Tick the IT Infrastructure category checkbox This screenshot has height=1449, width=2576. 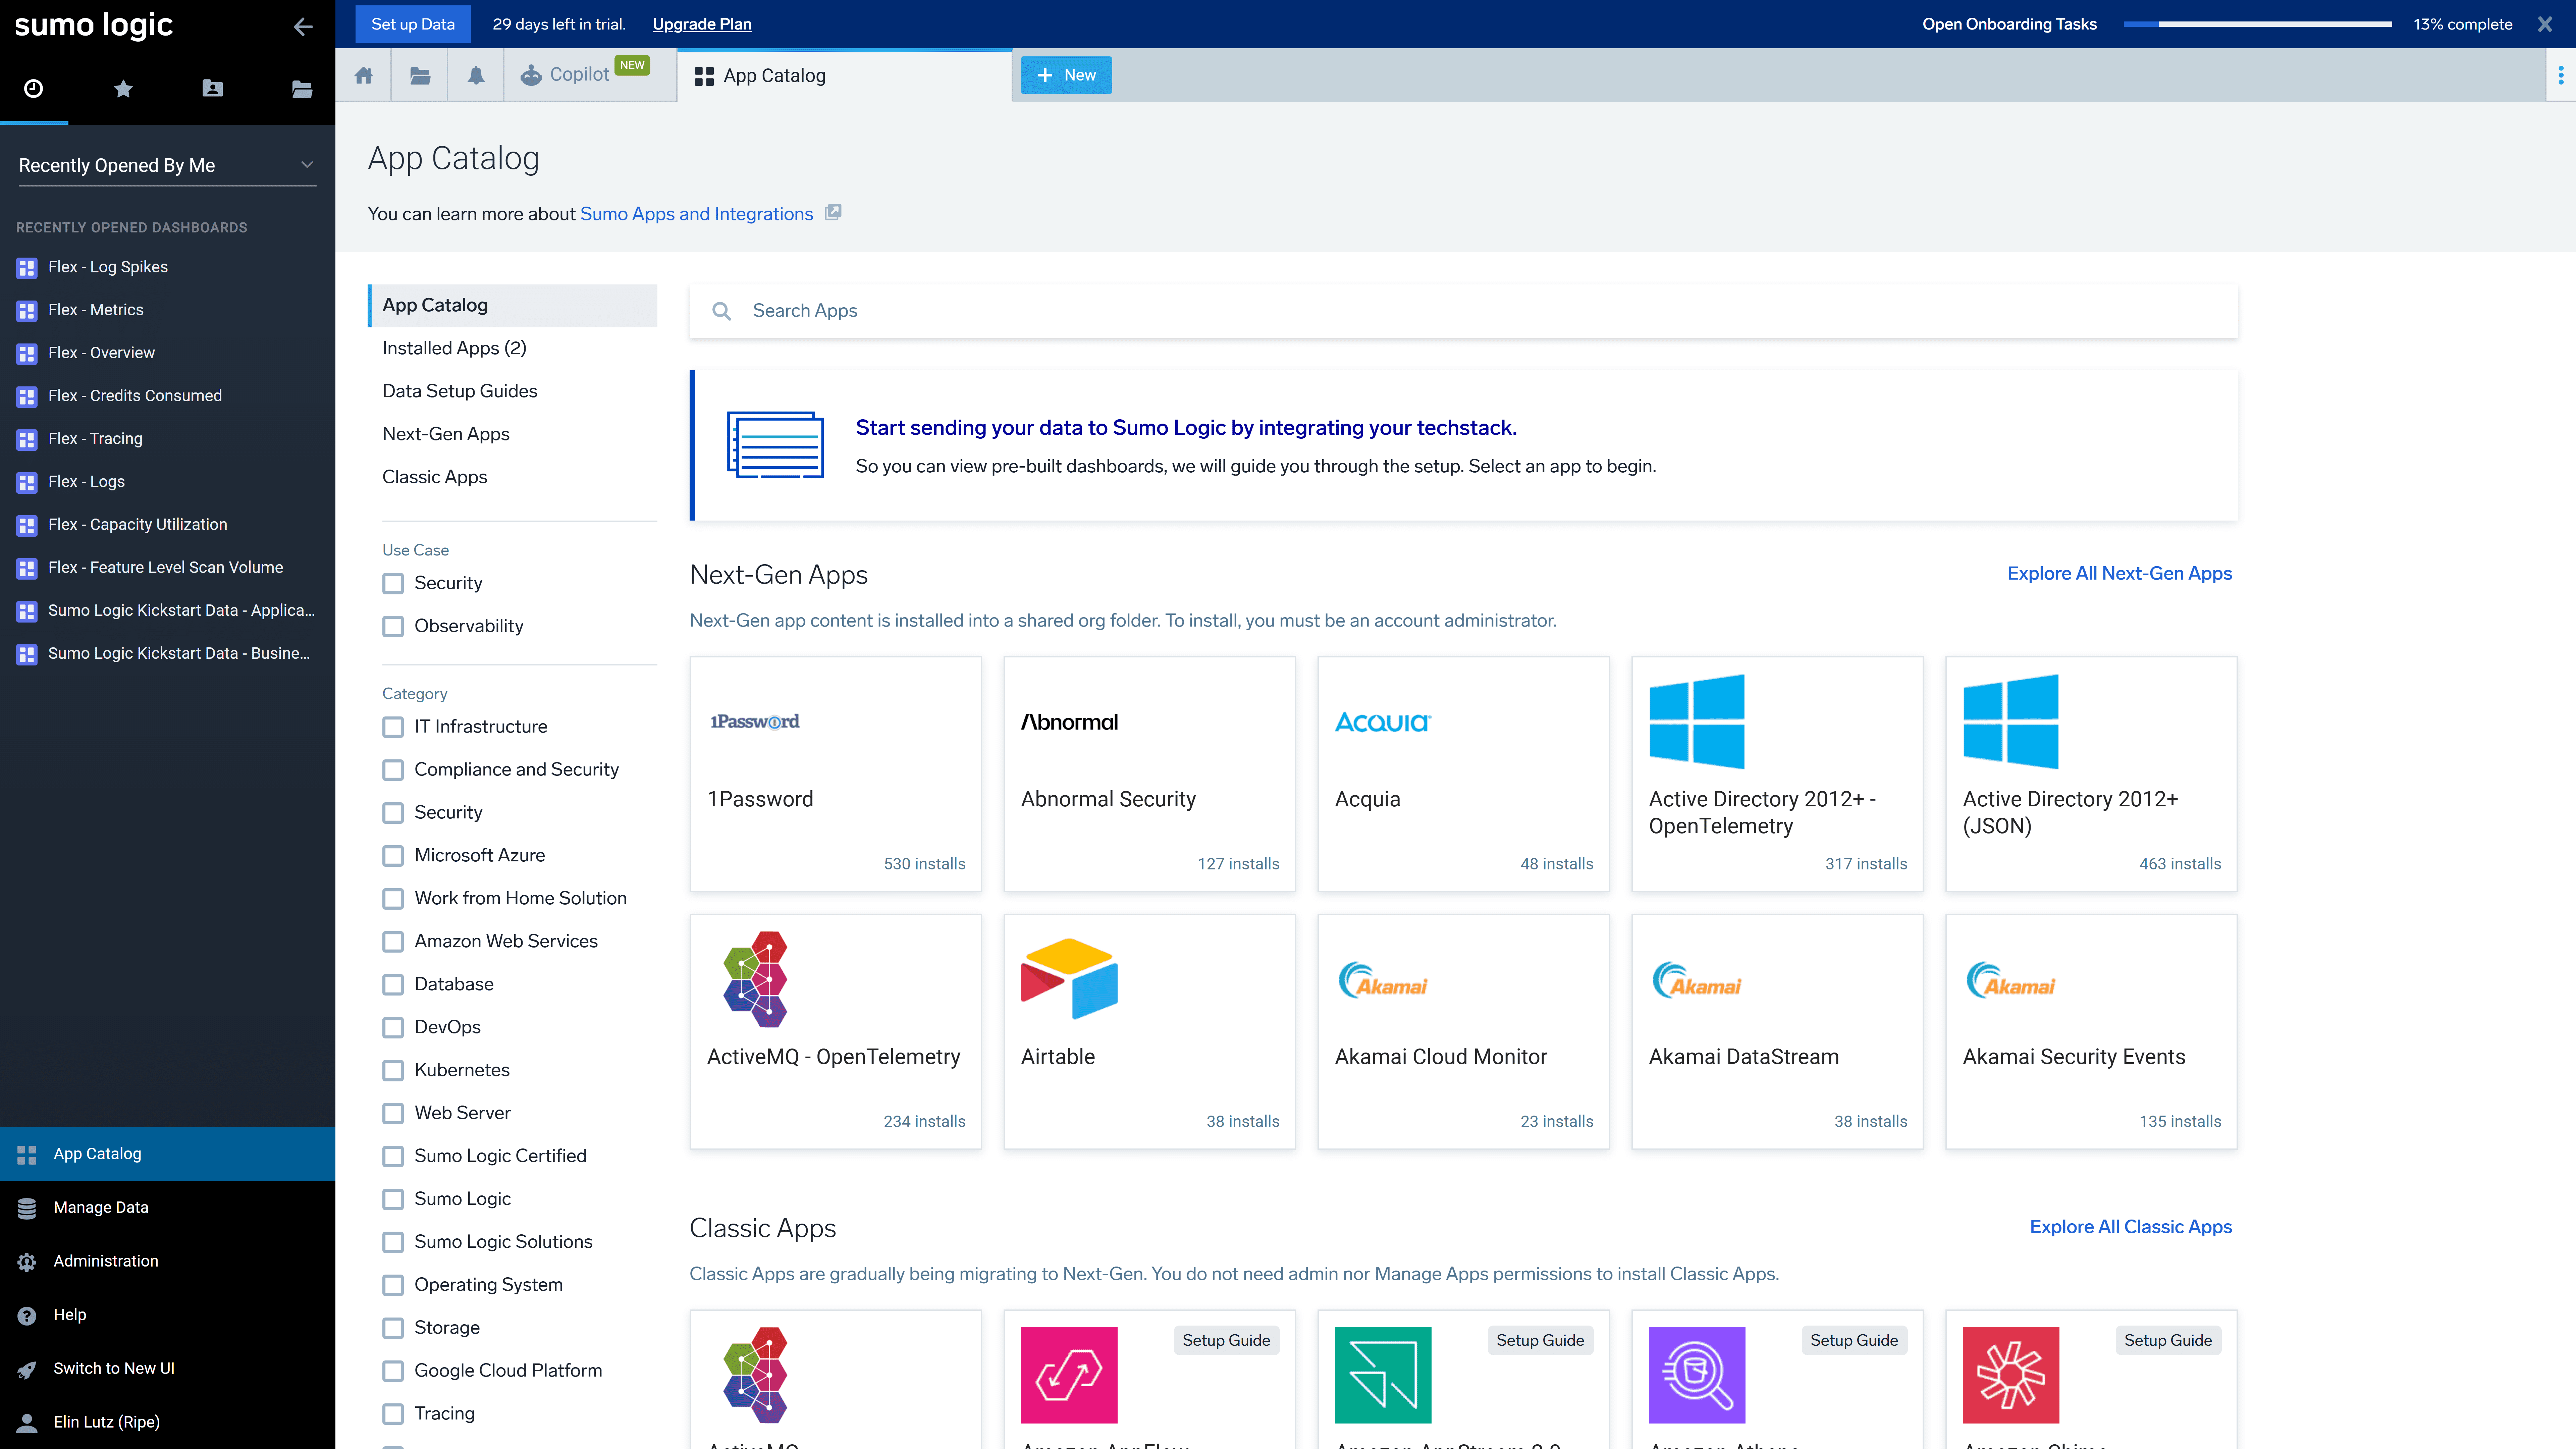[393, 727]
